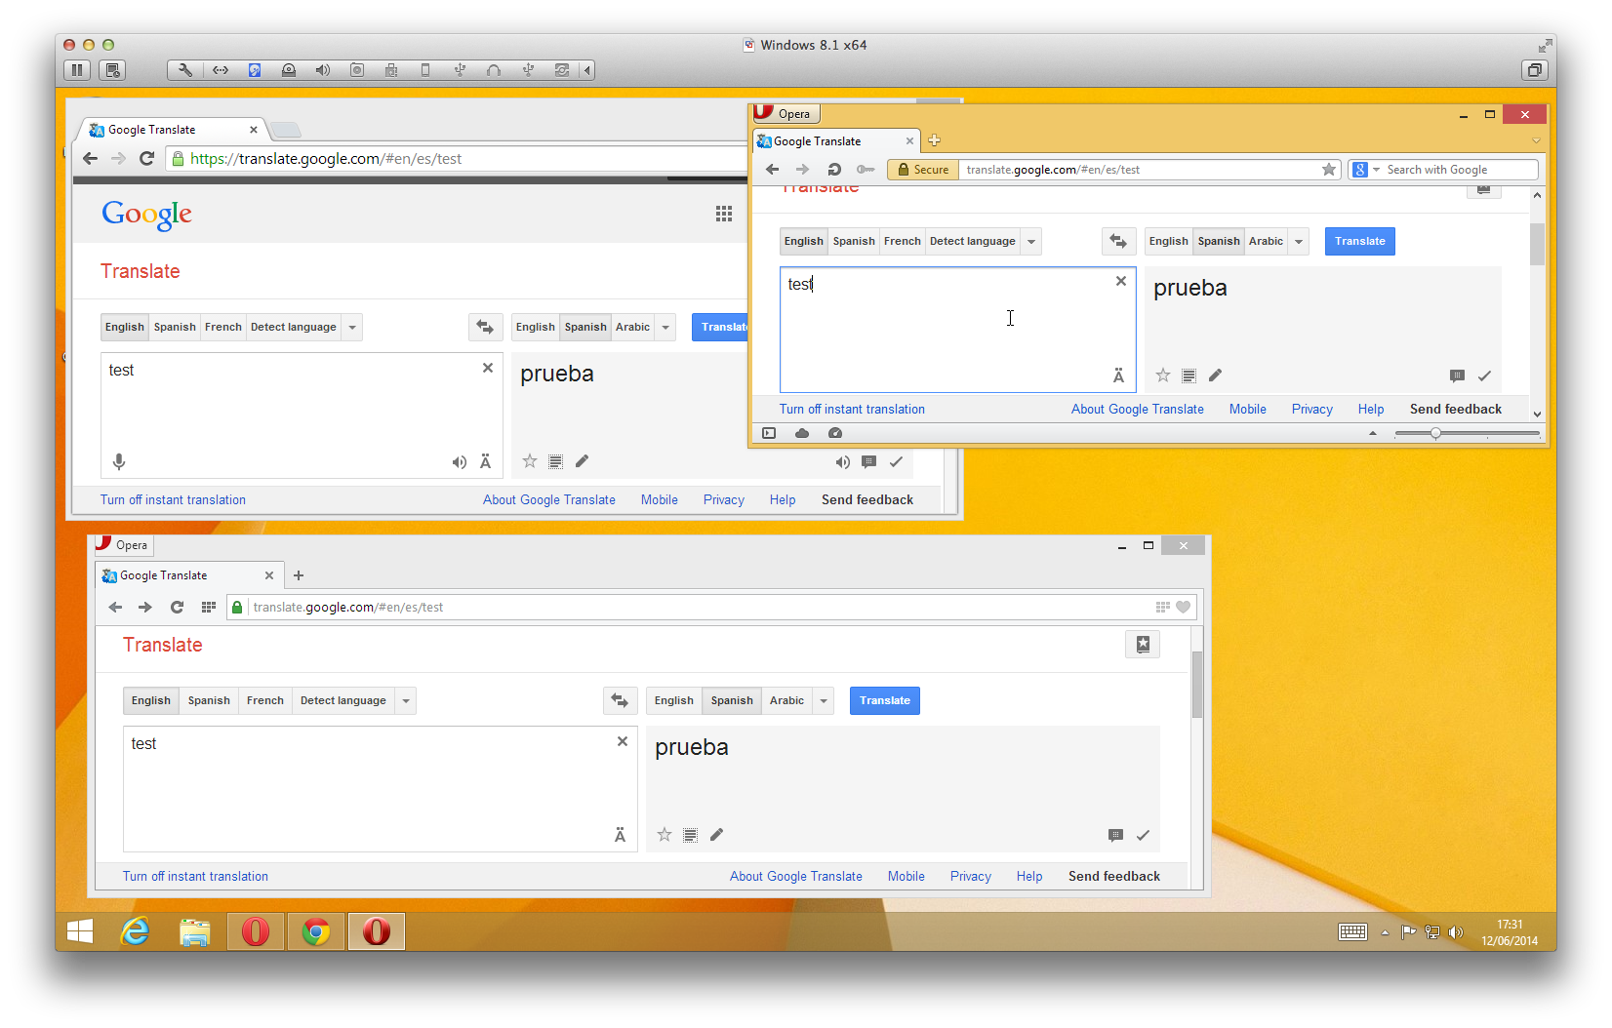Click the Windows Start button

[80, 932]
